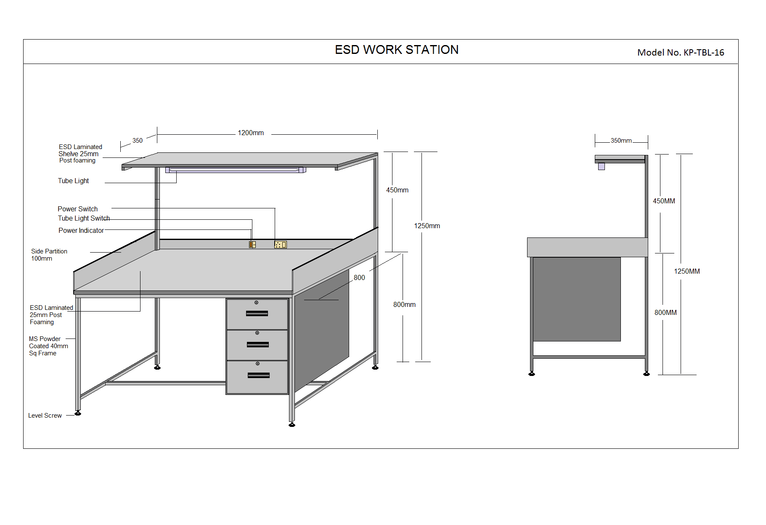Select the "1200mm" width dimension
Image resolution: width=766 pixels, height=525 pixels.
251,133
